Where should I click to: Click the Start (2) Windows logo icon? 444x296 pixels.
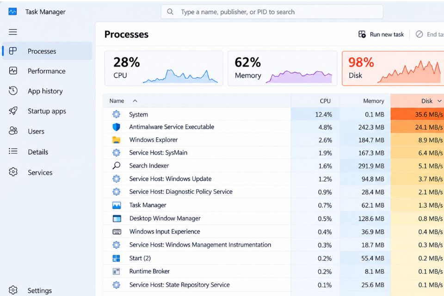pyautogui.click(x=117, y=258)
